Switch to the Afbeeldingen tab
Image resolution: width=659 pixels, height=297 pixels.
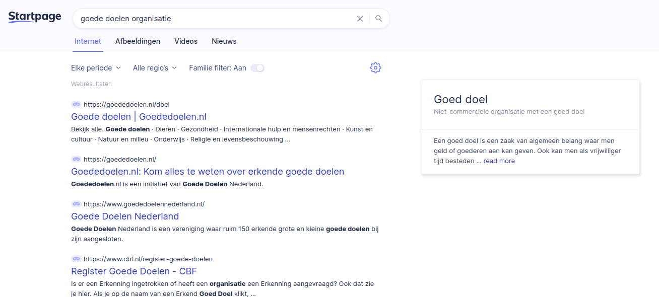pos(138,41)
